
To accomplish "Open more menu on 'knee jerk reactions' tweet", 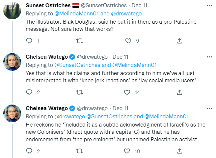I will coord(209,57).
